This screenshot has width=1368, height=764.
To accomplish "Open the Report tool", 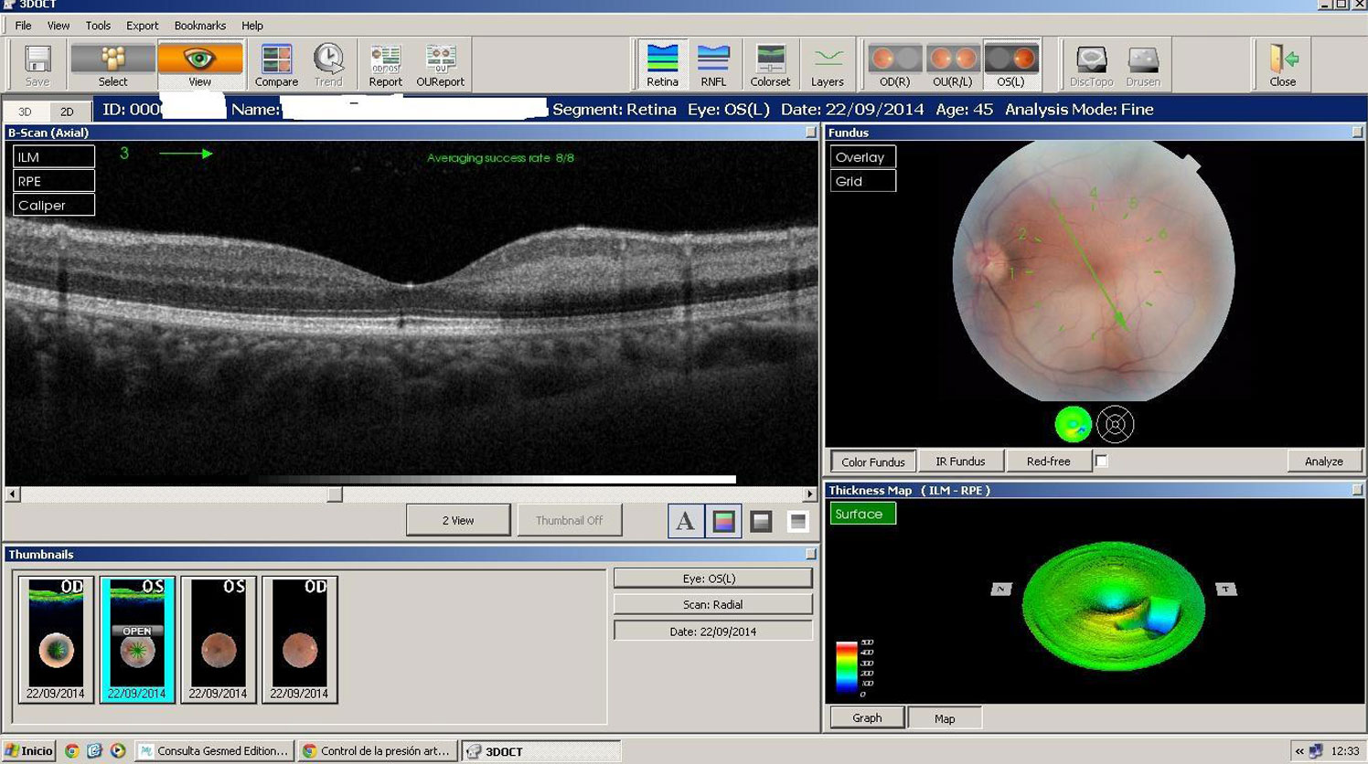I will click(385, 65).
